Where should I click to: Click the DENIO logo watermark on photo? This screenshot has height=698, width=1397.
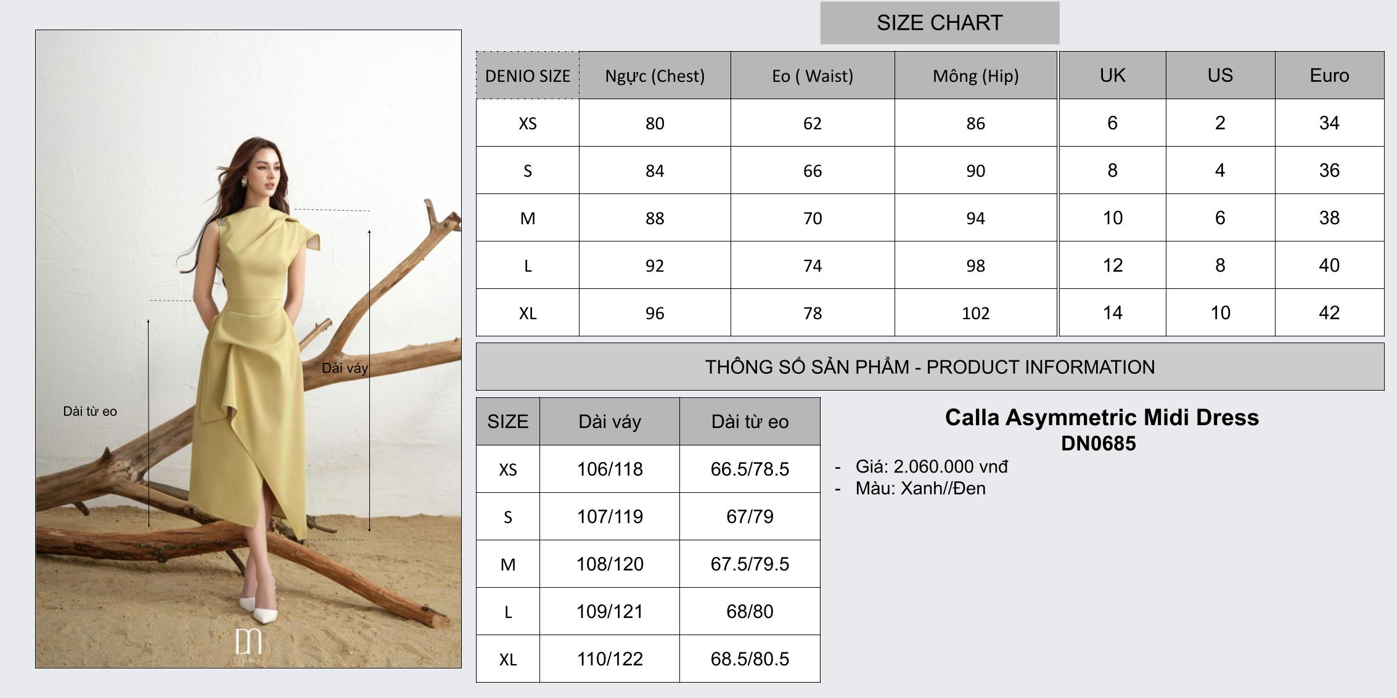(248, 644)
